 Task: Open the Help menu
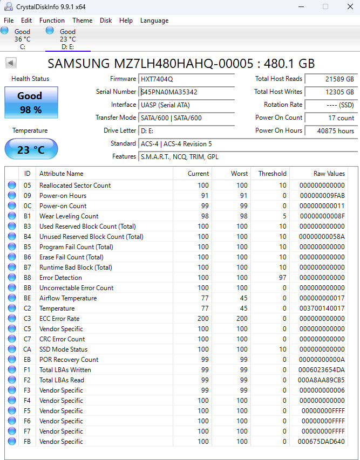(126, 20)
